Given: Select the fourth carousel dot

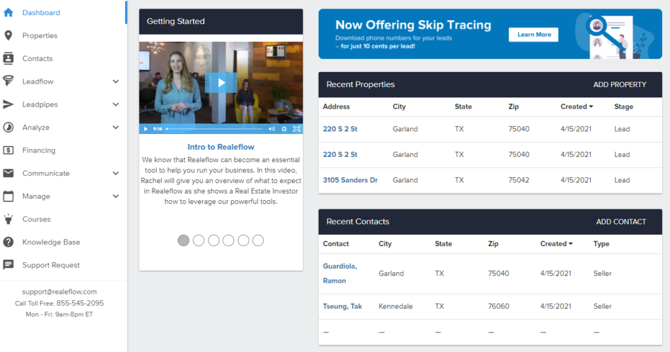Looking at the screenshot, I should 228,241.
